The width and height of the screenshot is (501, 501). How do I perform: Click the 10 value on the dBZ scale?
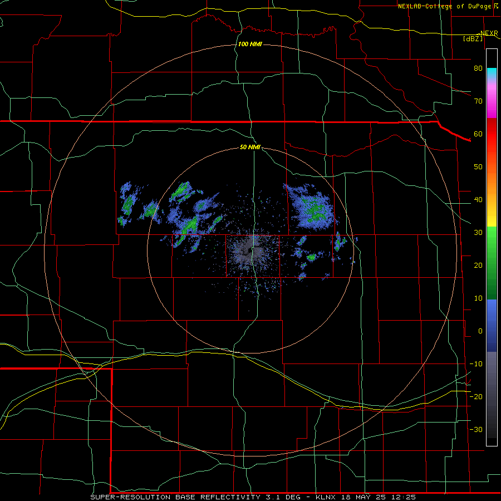478,298
